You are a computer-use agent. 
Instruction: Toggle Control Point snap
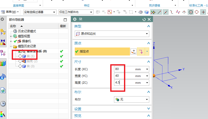coord(171,12)
